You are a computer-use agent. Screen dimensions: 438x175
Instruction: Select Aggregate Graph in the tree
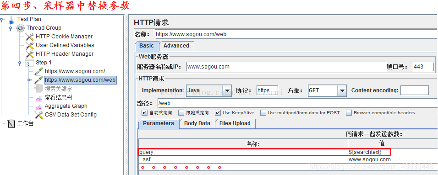click(x=66, y=106)
